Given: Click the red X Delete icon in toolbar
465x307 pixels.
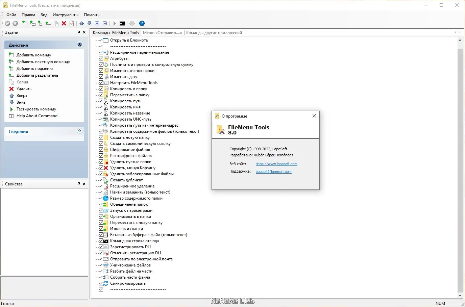Looking at the screenshot, I should coord(64,23).
